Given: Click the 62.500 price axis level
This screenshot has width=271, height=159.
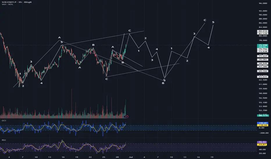Looking at the screenshot, I should (x=263, y=80).
